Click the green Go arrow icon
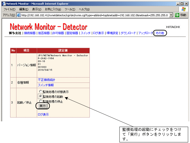The height and width of the screenshot is (143, 190). [x=177, y=15]
